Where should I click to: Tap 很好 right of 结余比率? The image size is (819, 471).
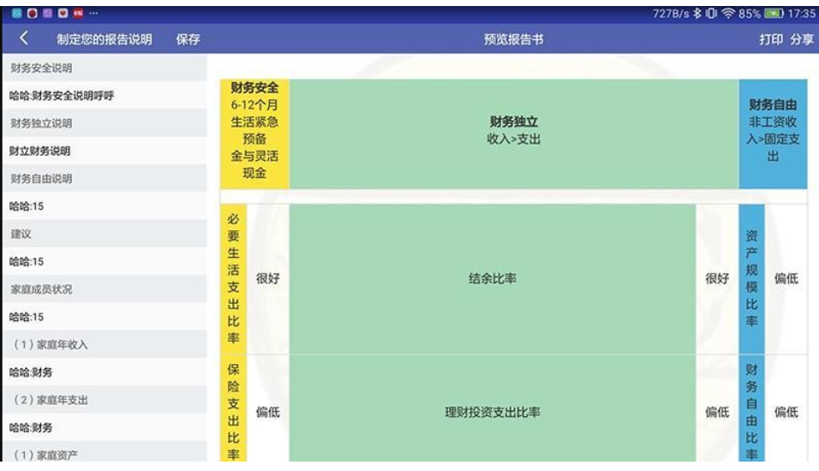point(717,279)
